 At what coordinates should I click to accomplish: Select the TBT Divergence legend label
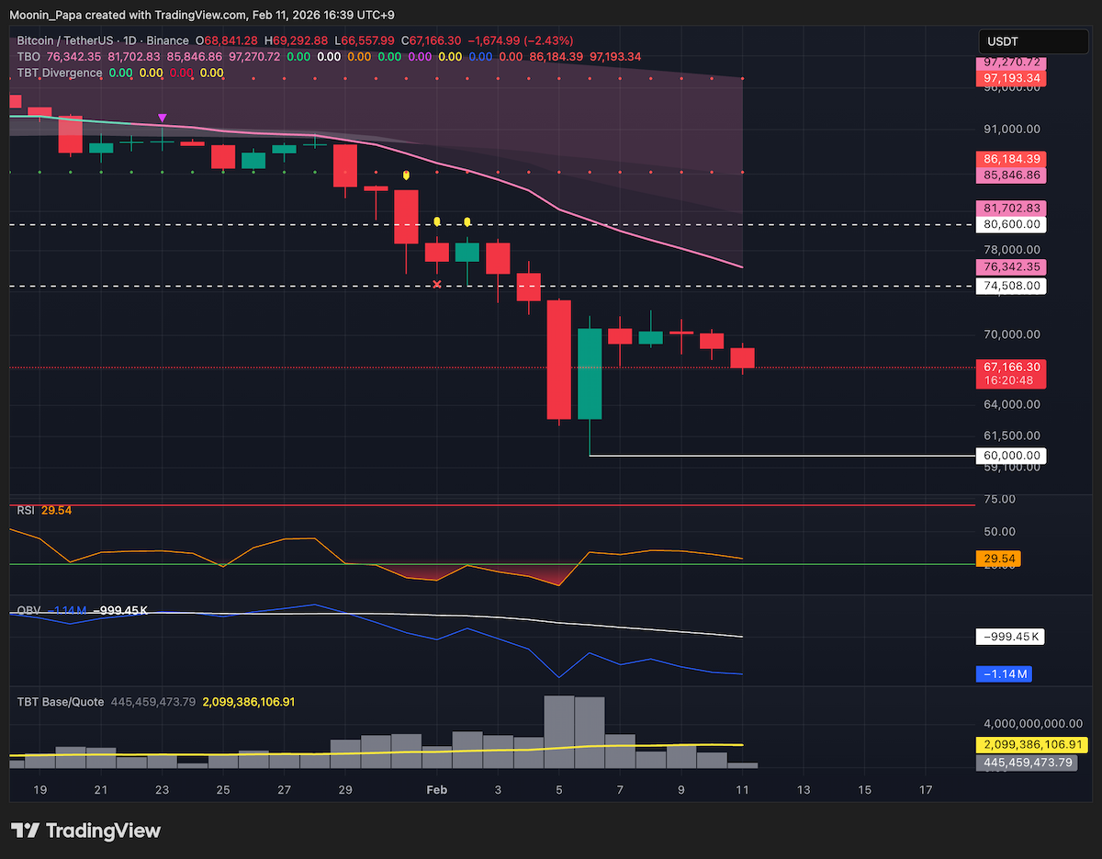(x=60, y=73)
